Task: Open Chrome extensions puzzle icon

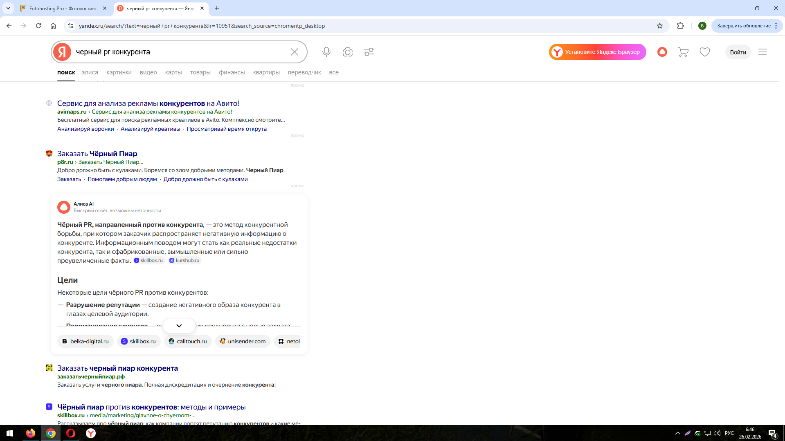Action: 681,26
